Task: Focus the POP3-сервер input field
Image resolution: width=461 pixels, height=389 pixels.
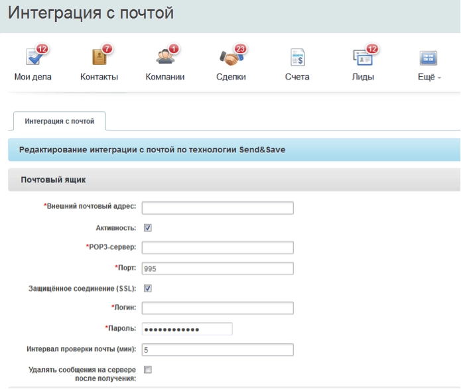Action: [x=218, y=248]
